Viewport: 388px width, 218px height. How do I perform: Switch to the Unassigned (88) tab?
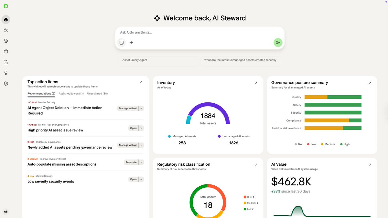[x=97, y=94]
